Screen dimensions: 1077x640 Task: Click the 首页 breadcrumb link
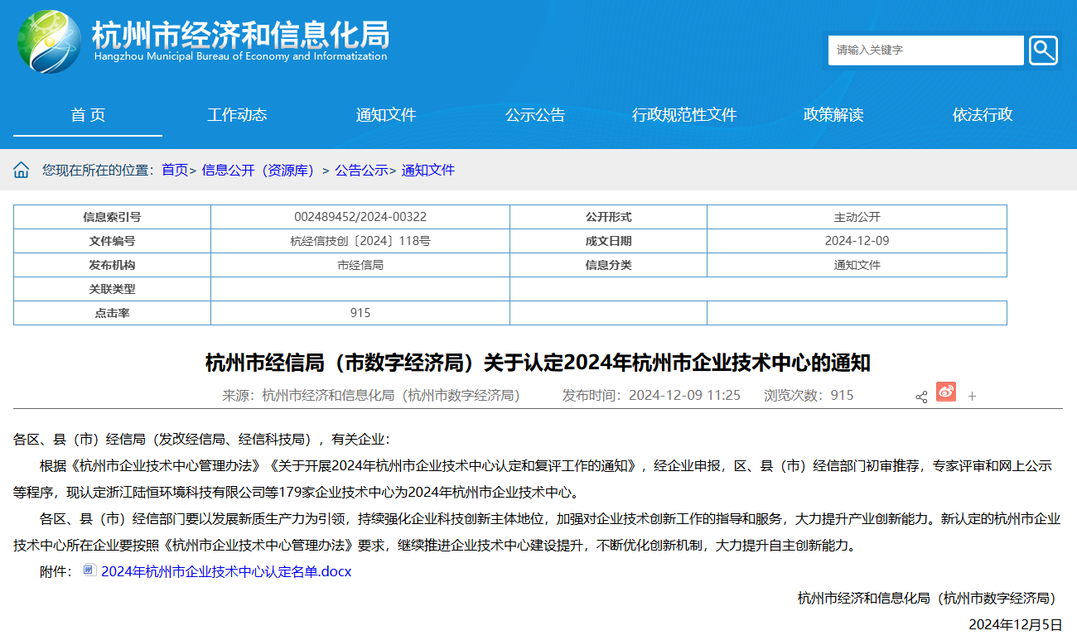click(x=174, y=171)
